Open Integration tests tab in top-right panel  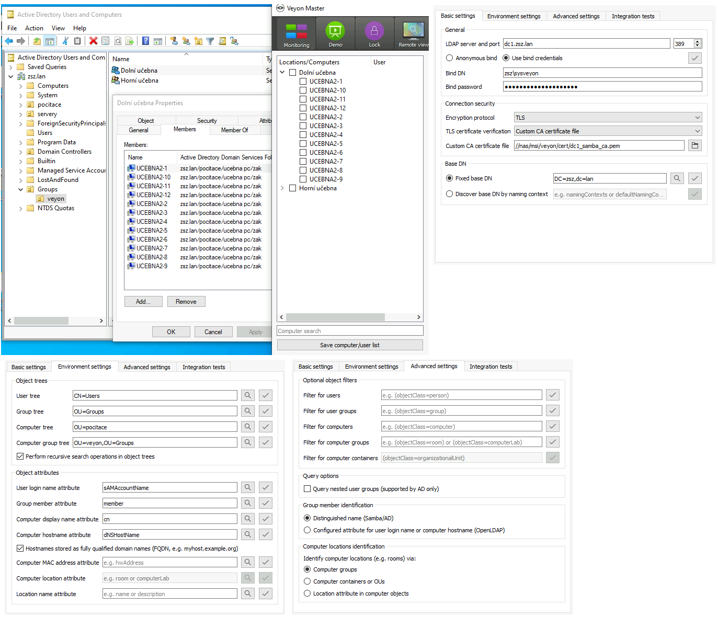pos(633,16)
